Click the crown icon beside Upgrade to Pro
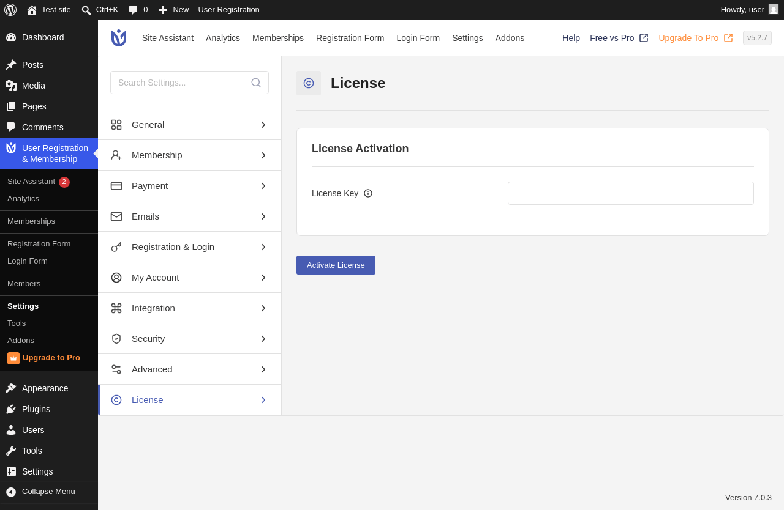Screen dimensions: 784x510 [13, 358]
